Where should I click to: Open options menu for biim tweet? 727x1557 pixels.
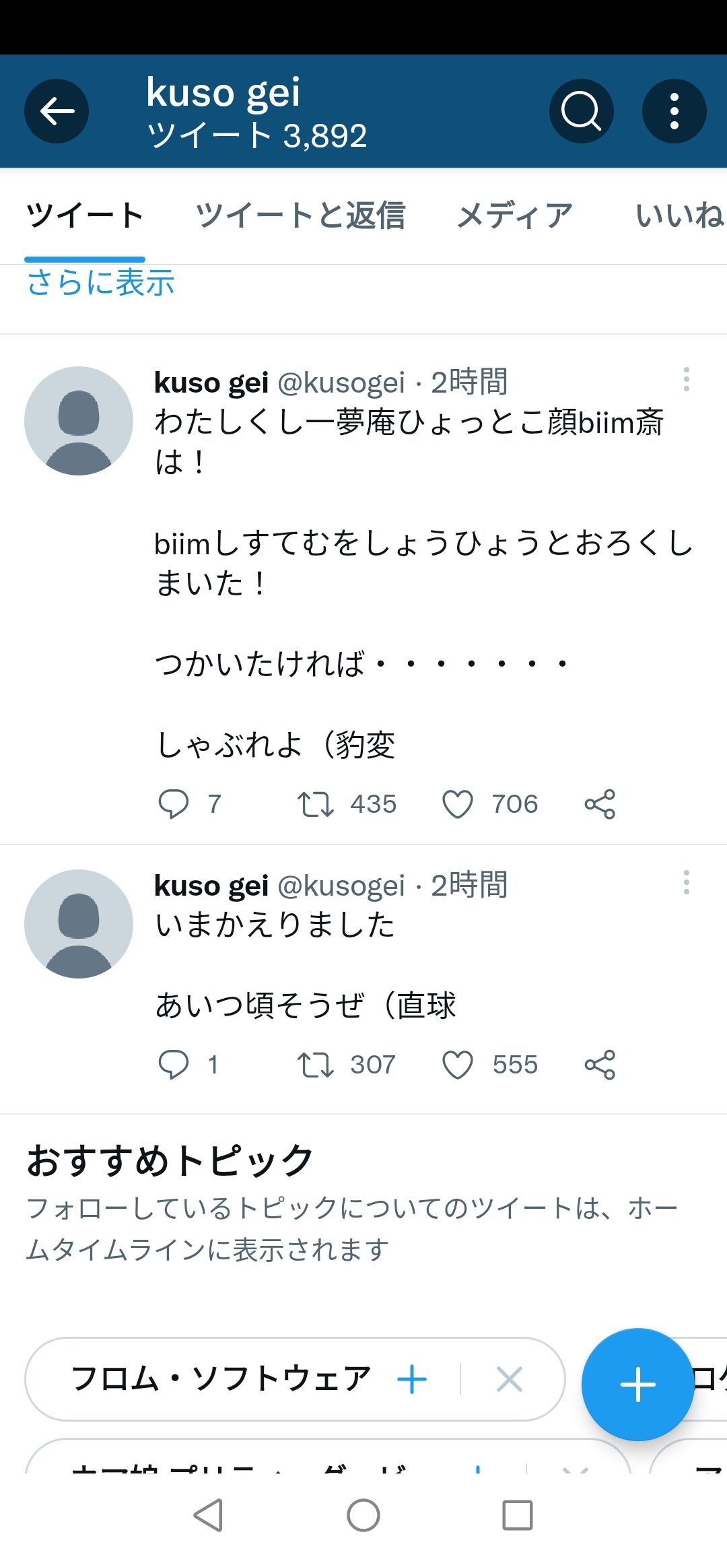tap(686, 380)
